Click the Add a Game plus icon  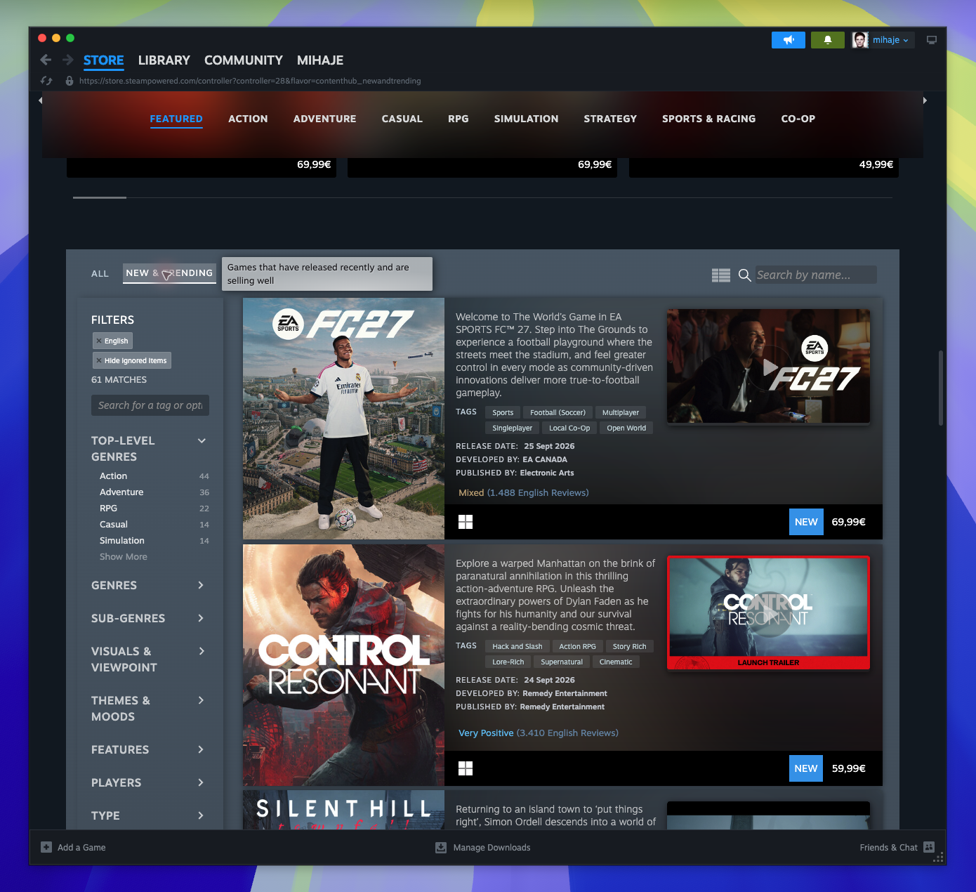[x=46, y=847]
